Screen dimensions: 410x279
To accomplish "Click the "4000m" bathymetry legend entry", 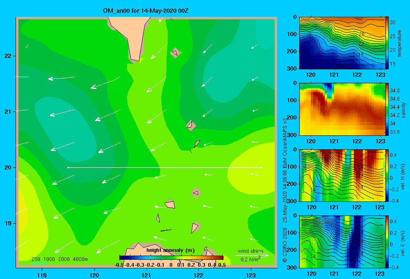I will coord(80,259).
